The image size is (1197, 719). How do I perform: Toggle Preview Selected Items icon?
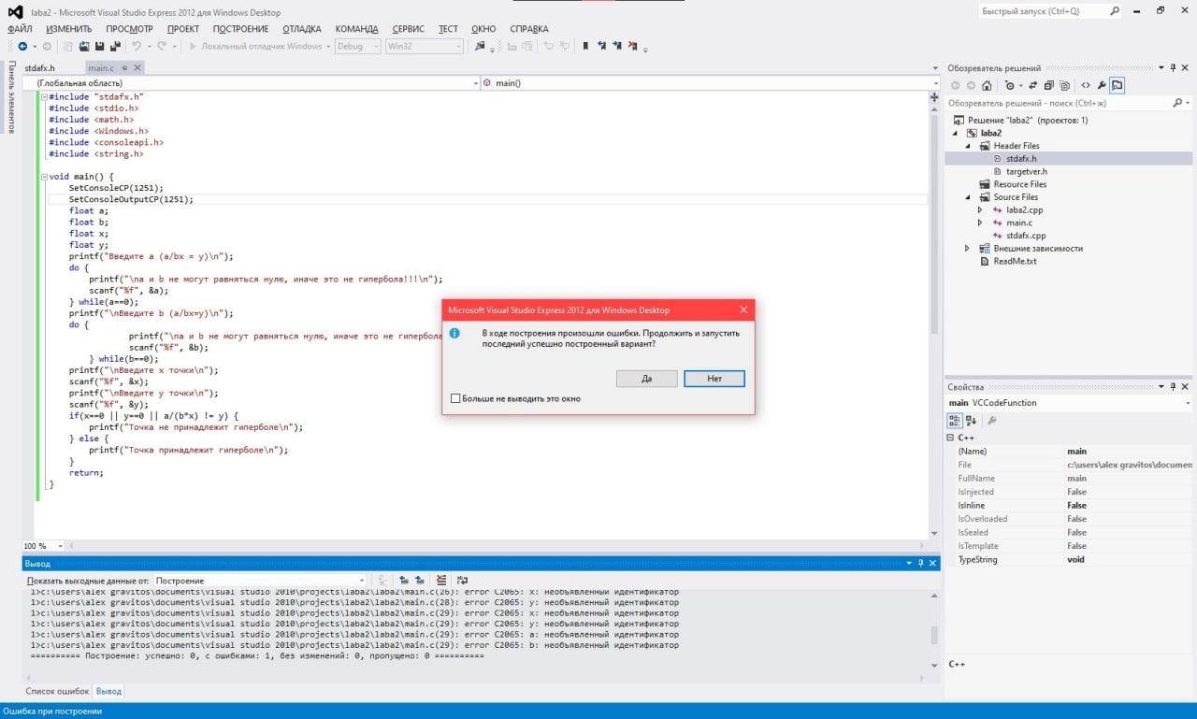click(x=1118, y=85)
